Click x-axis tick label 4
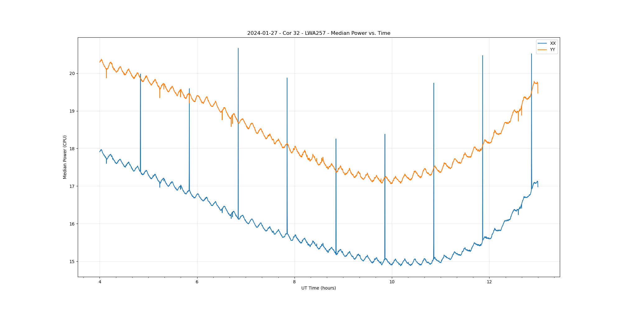 tap(100, 282)
